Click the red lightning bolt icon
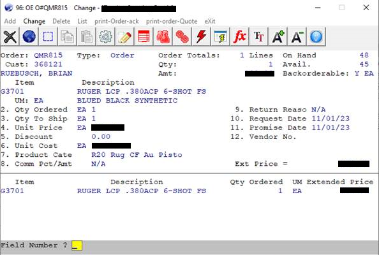 (201, 37)
